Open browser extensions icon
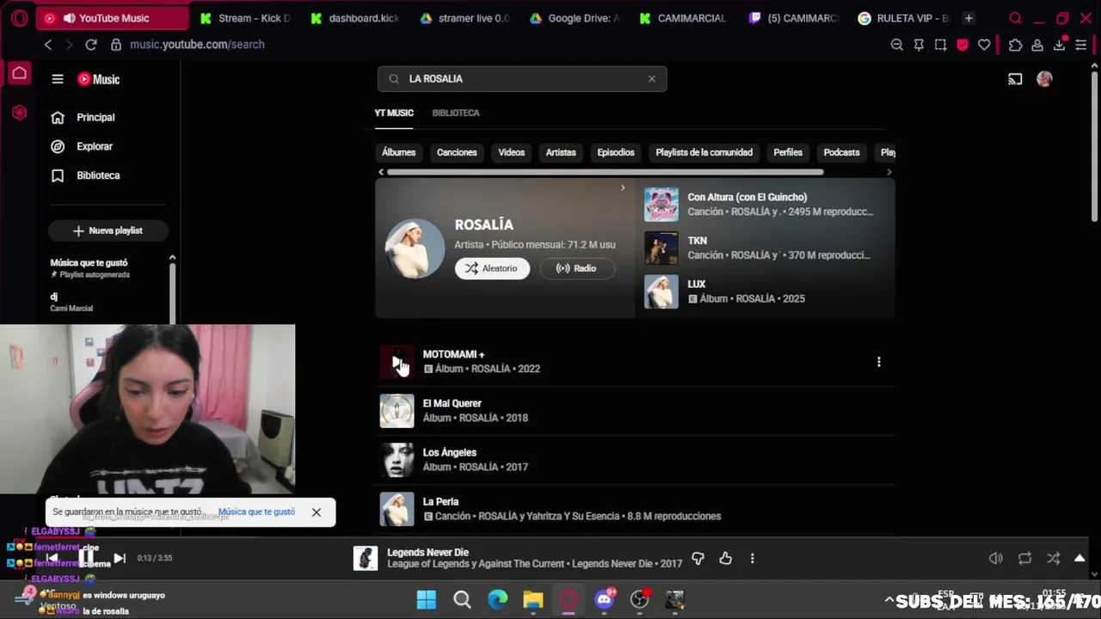 (1015, 45)
